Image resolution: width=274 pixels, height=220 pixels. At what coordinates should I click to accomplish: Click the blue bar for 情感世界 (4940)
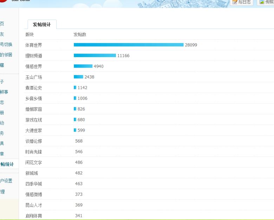83,66
